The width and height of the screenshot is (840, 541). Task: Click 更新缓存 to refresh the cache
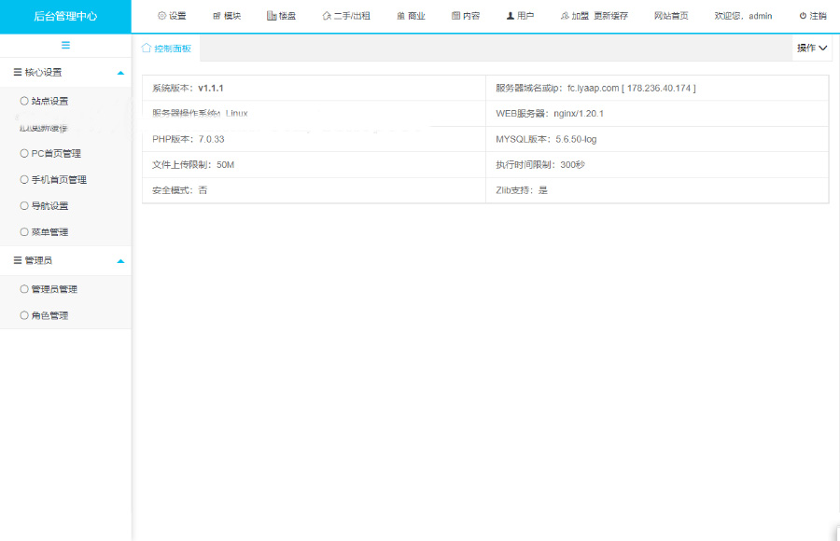[610, 16]
